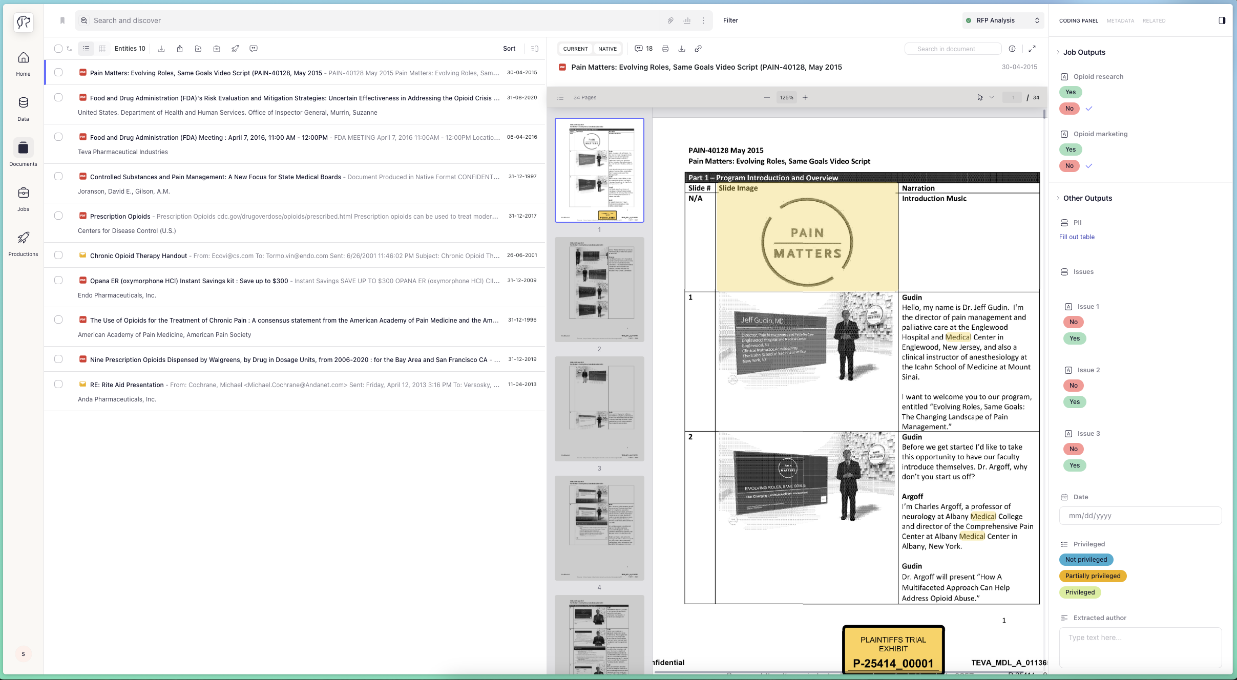Click the print document icon
1237x680 pixels.
tap(665, 49)
